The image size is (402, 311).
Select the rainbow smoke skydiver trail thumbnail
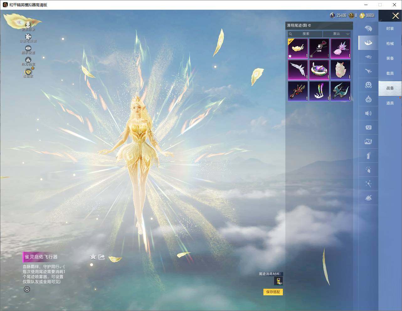[x=319, y=91]
